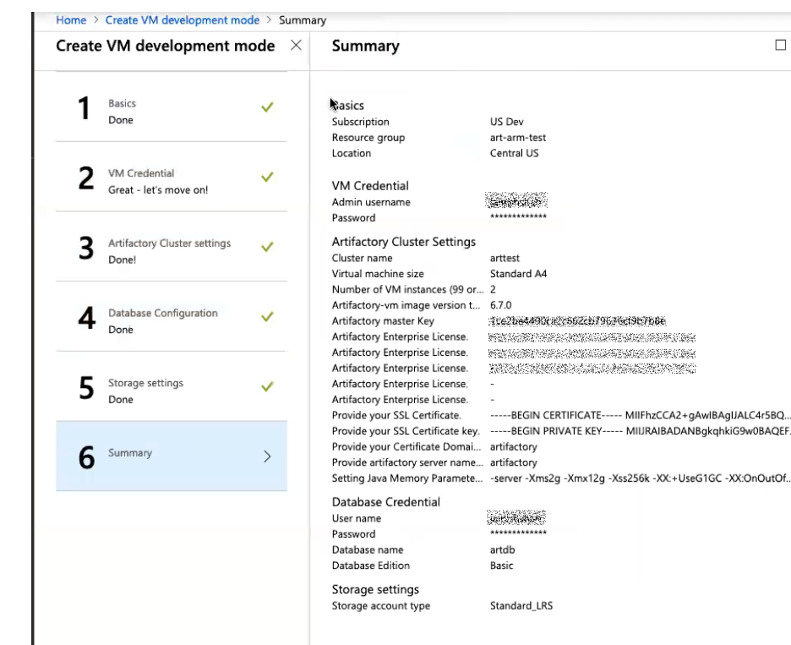Image resolution: width=791 pixels, height=645 pixels.
Task: Expand the Summary step chevron arrow
Action: 267,456
